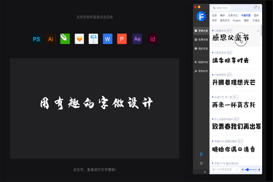273x182 pixels.
Task: Click font name 字心坊童梦奇缘W
Action: tap(224, 119)
